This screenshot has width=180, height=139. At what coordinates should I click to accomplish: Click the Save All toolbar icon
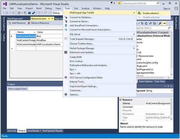coord(34,13)
